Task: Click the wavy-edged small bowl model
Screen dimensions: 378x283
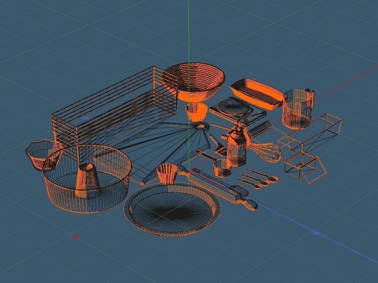Action: pos(44,154)
